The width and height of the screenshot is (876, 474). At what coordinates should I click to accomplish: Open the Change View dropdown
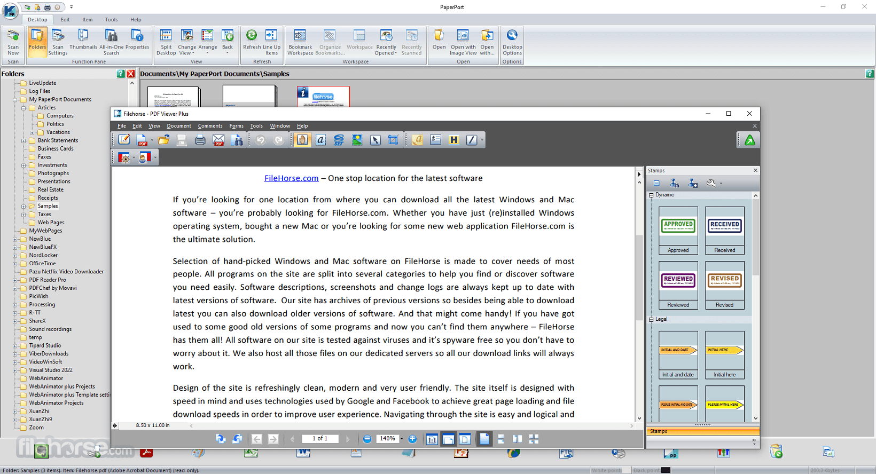click(x=187, y=42)
